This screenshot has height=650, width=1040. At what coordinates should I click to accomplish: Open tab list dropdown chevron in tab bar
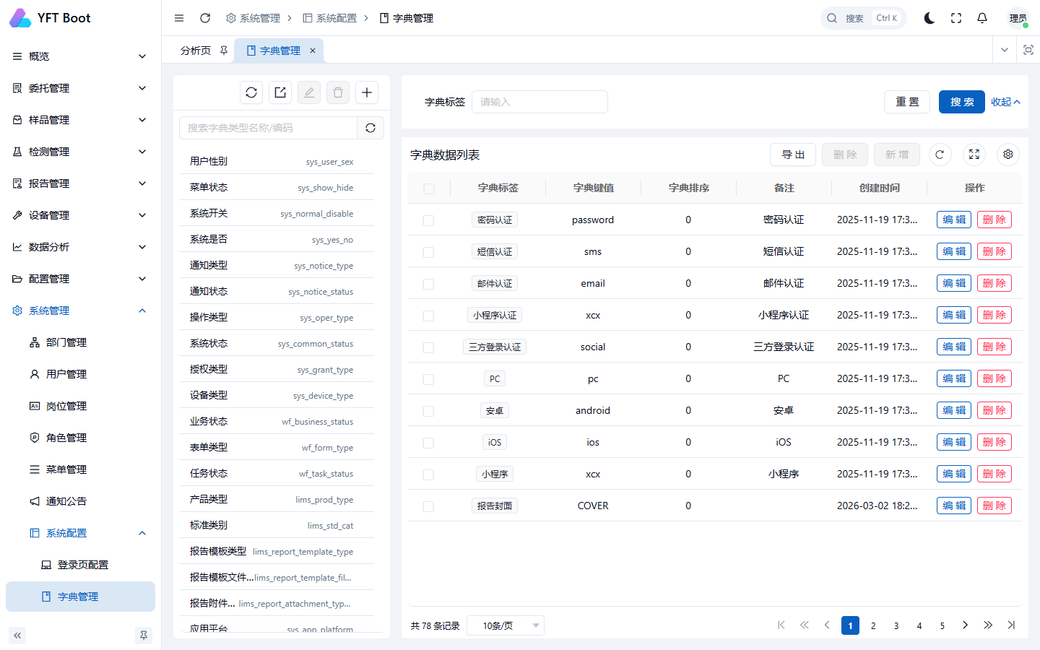[1005, 50]
